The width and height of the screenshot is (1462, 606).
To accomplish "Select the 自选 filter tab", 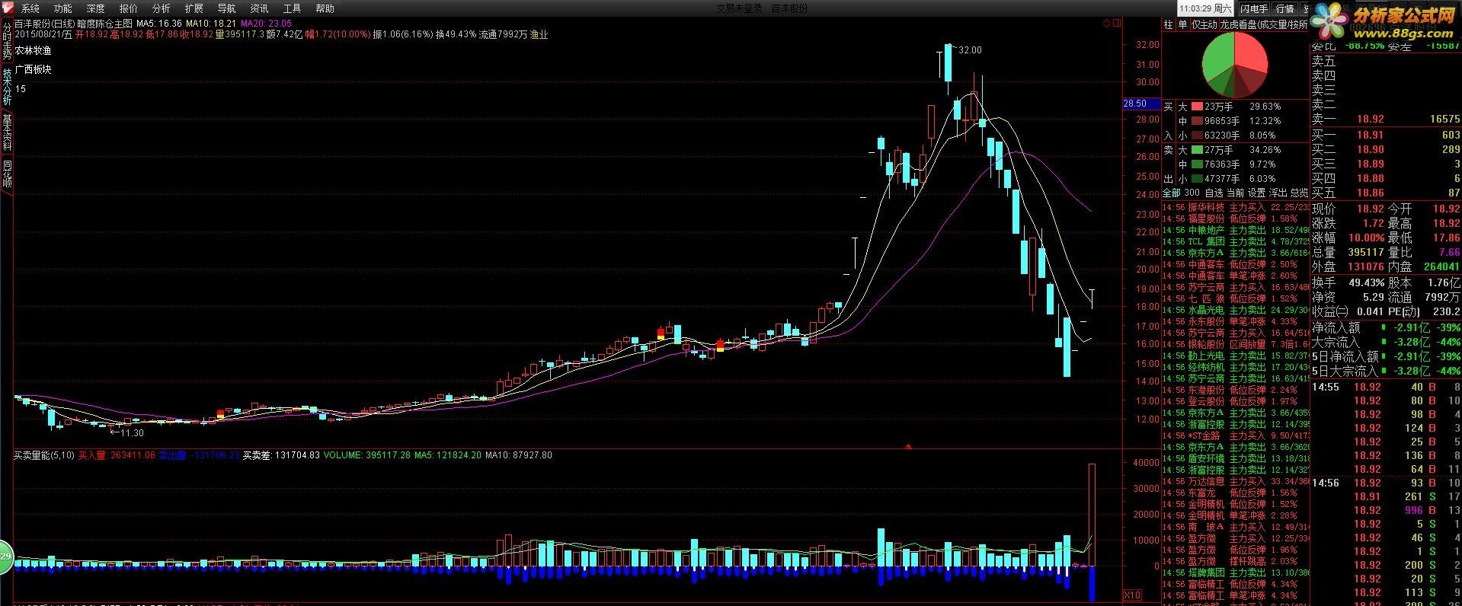I will [x=1214, y=193].
